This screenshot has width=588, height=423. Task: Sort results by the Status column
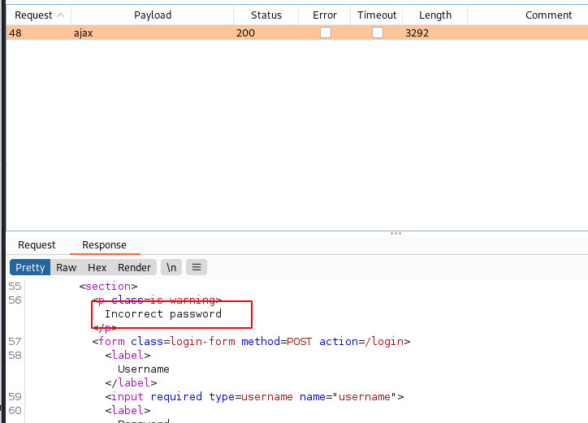(x=266, y=15)
